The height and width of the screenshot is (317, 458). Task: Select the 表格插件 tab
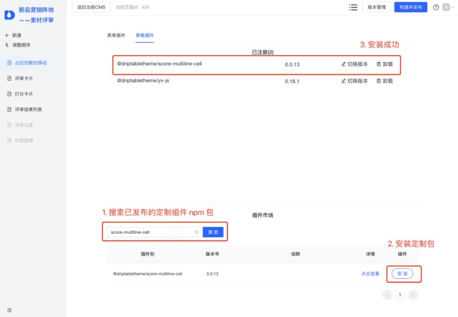145,36
